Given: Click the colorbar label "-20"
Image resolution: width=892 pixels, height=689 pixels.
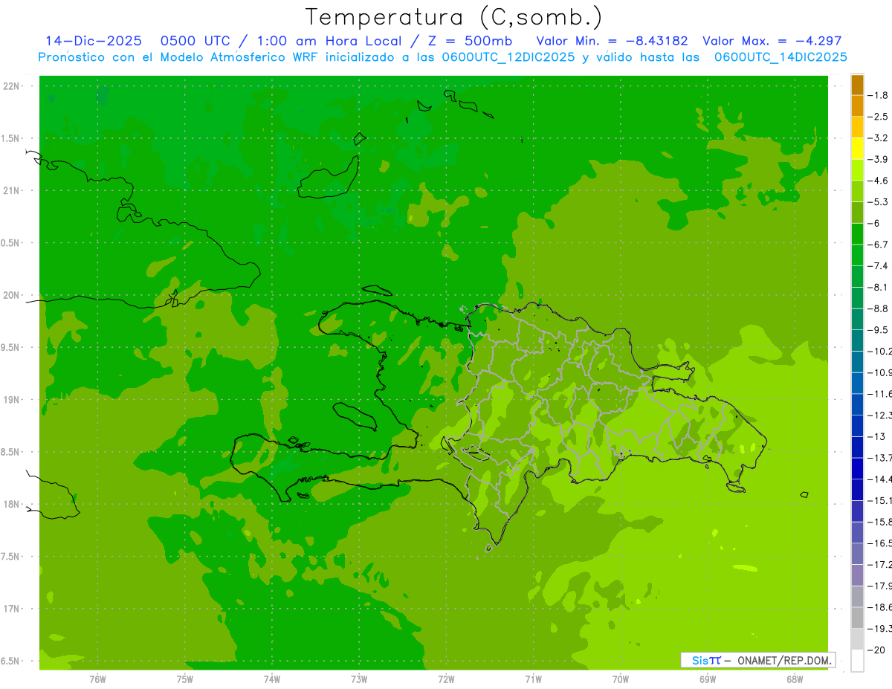Looking at the screenshot, I should tap(876, 650).
